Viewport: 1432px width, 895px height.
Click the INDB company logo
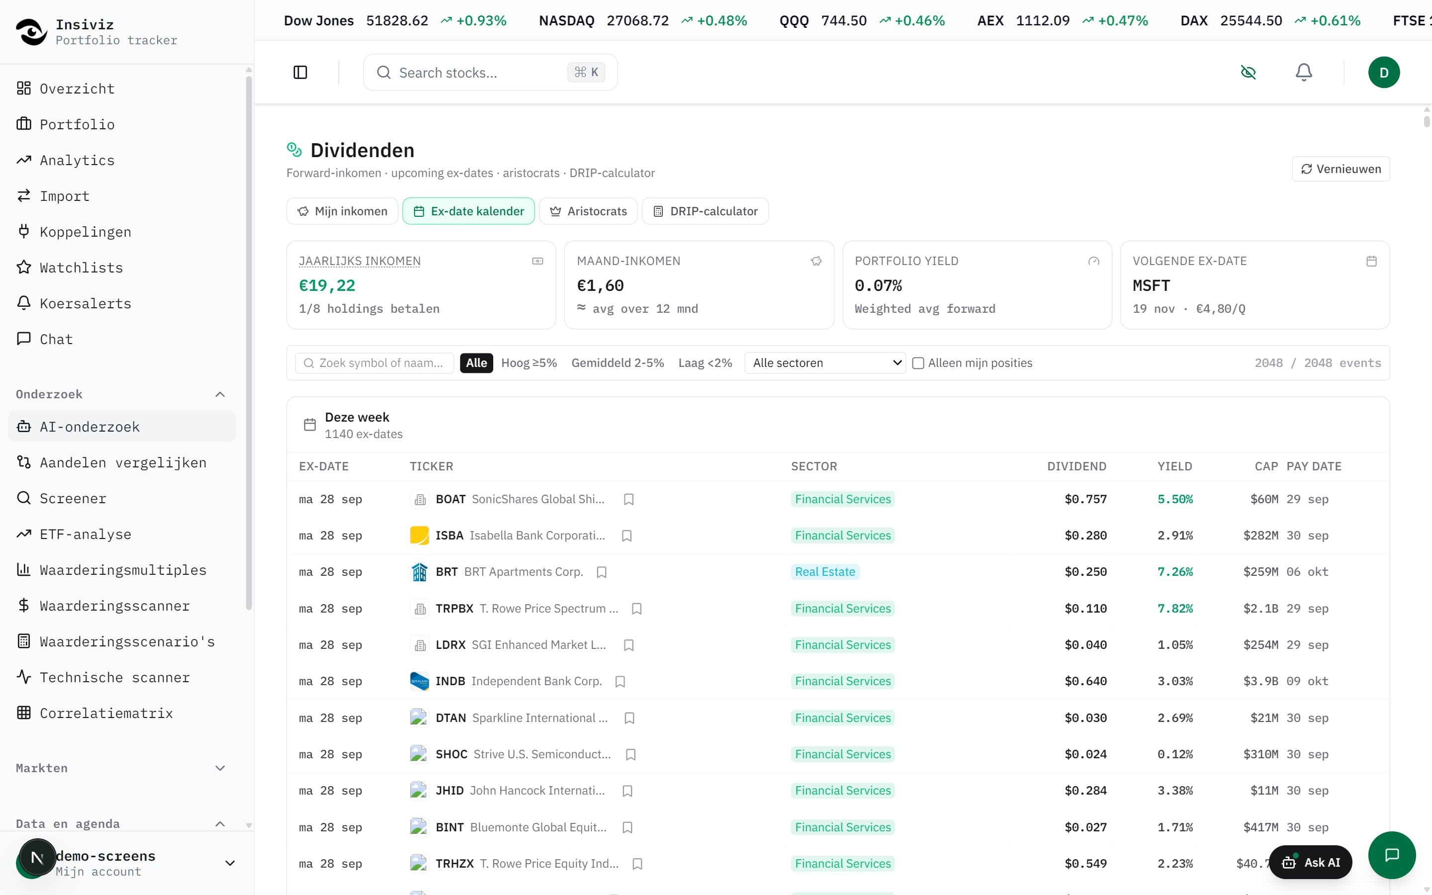pos(419,681)
